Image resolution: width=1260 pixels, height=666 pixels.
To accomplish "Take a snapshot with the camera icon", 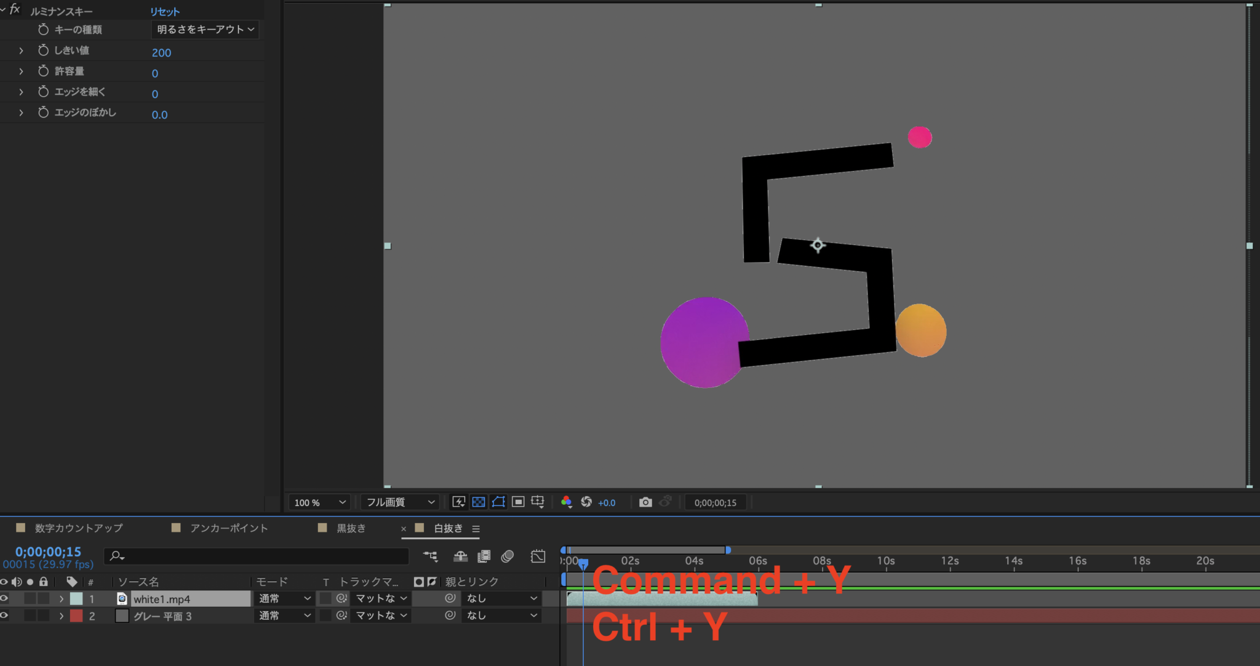I will coord(645,502).
